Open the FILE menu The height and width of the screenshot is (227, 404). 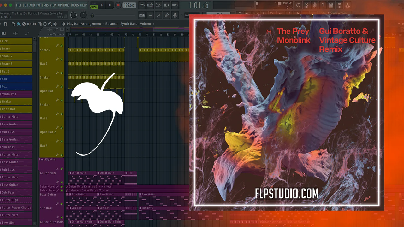point(19,5)
